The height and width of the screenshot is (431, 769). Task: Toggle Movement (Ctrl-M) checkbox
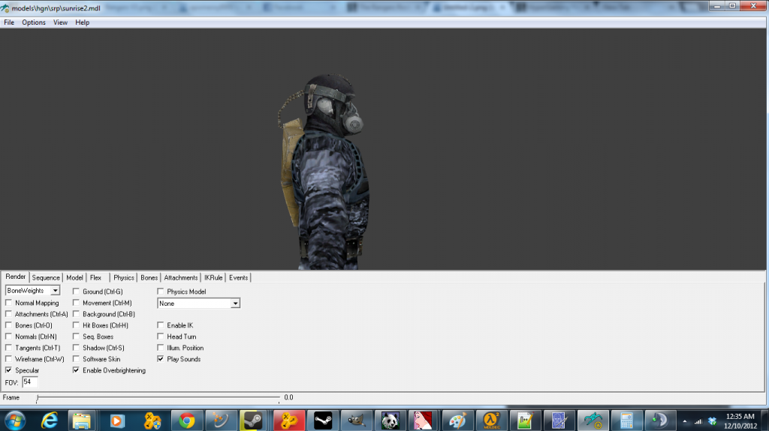point(76,303)
